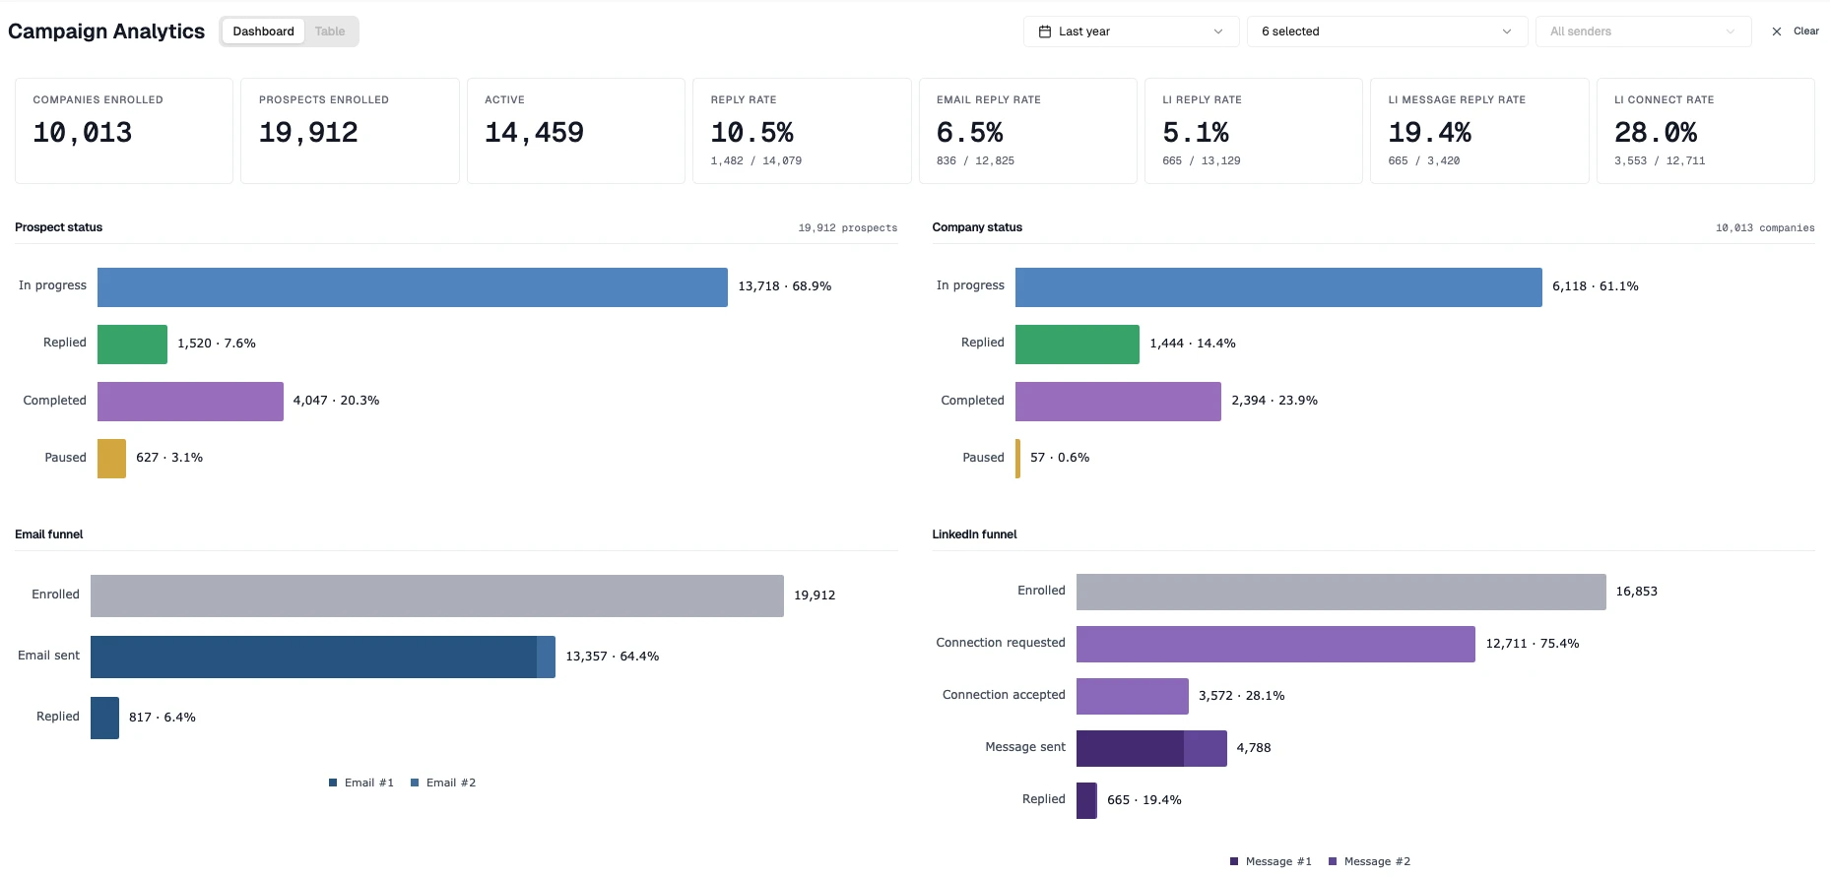This screenshot has width=1830, height=877.
Task: Click the Replied bar in LinkedIn funnel
Action: [1086, 800]
